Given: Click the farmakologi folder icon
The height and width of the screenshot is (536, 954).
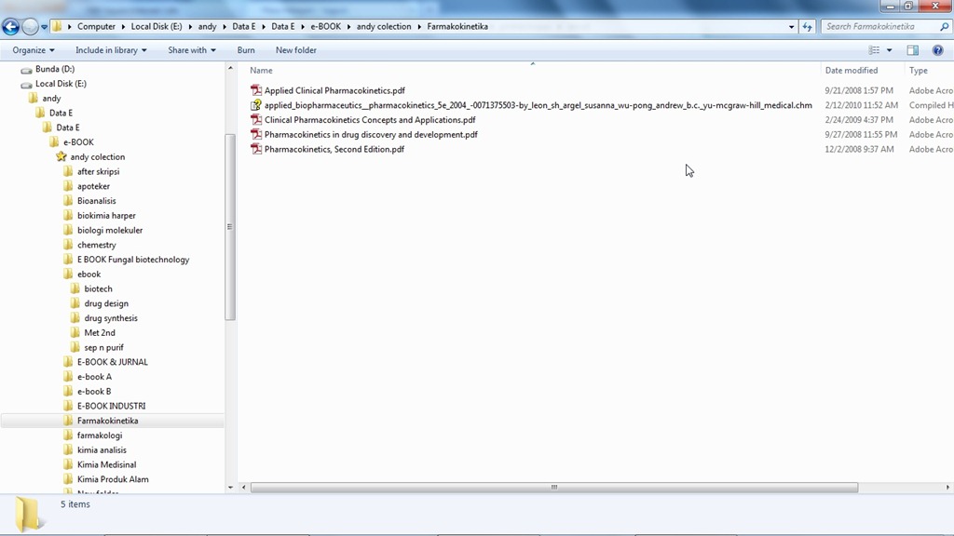Looking at the screenshot, I should [x=68, y=435].
